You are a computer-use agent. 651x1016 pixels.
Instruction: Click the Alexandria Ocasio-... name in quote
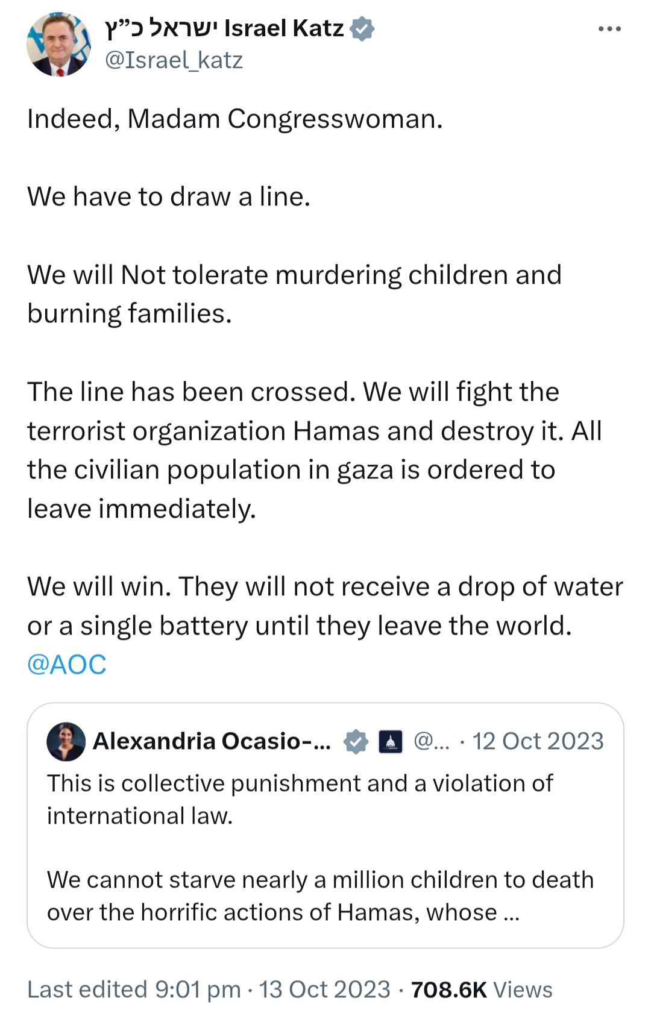coord(212,741)
